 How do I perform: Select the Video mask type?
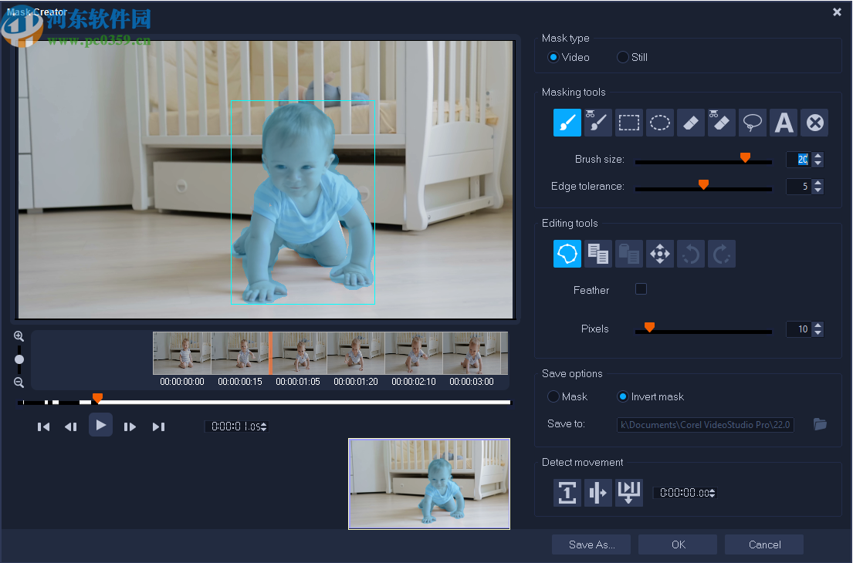click(553, 57)
